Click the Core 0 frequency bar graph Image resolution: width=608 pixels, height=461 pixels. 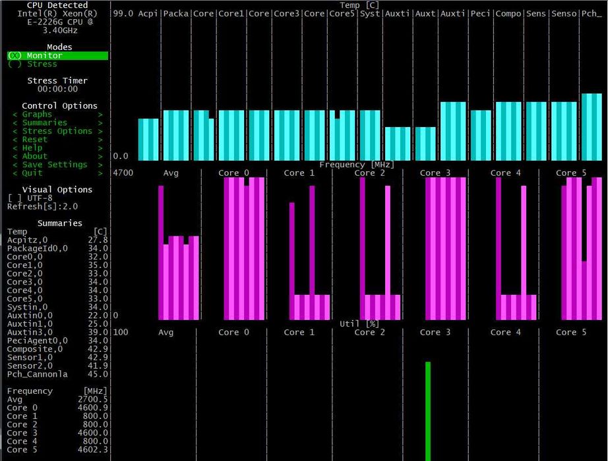pos(244,248)
